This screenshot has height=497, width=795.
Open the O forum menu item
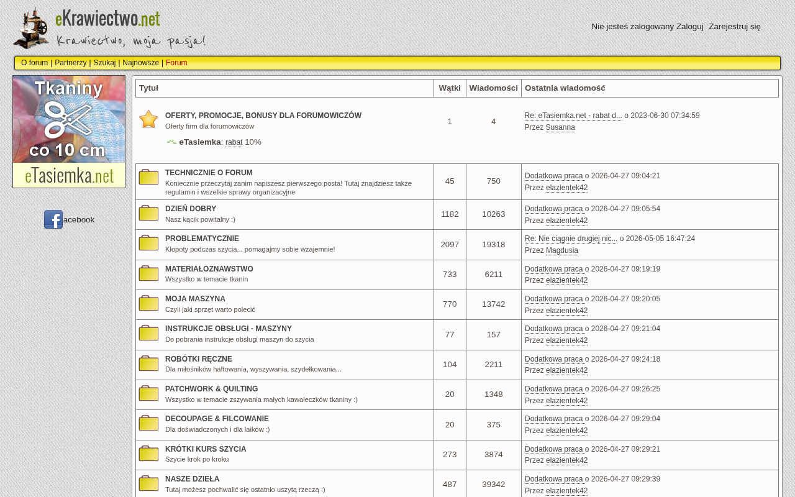point(34,63)
